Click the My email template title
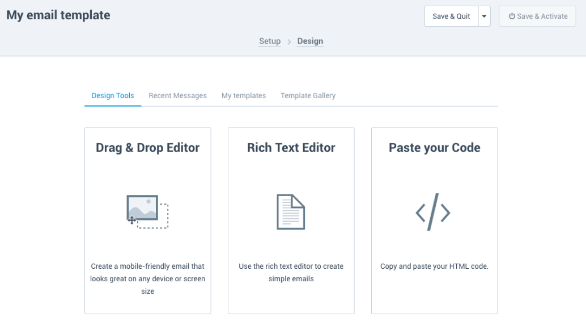The image size is (586, 334). [x=58, y=15]
